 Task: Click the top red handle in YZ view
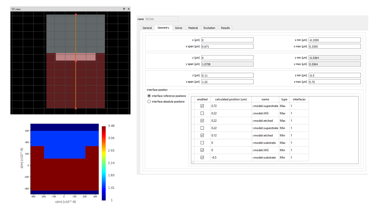click(76, 14)
